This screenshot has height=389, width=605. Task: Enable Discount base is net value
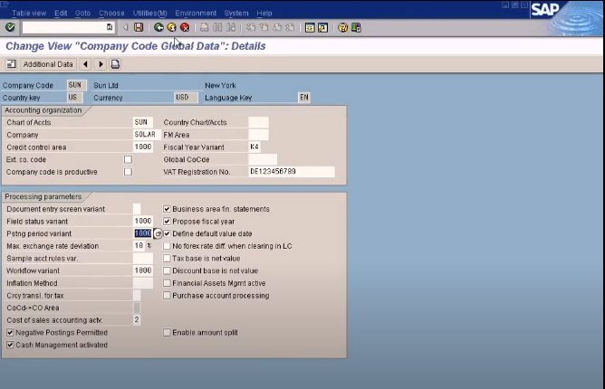click(167, 270)
